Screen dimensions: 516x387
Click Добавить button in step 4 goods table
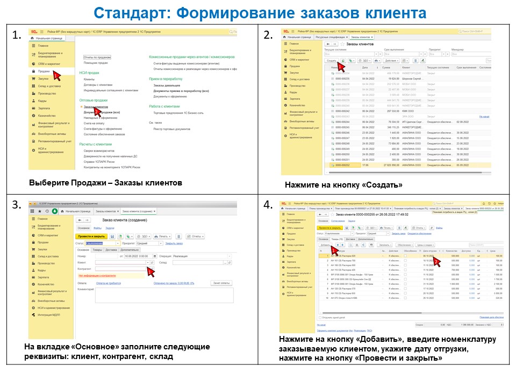[325, 245]
